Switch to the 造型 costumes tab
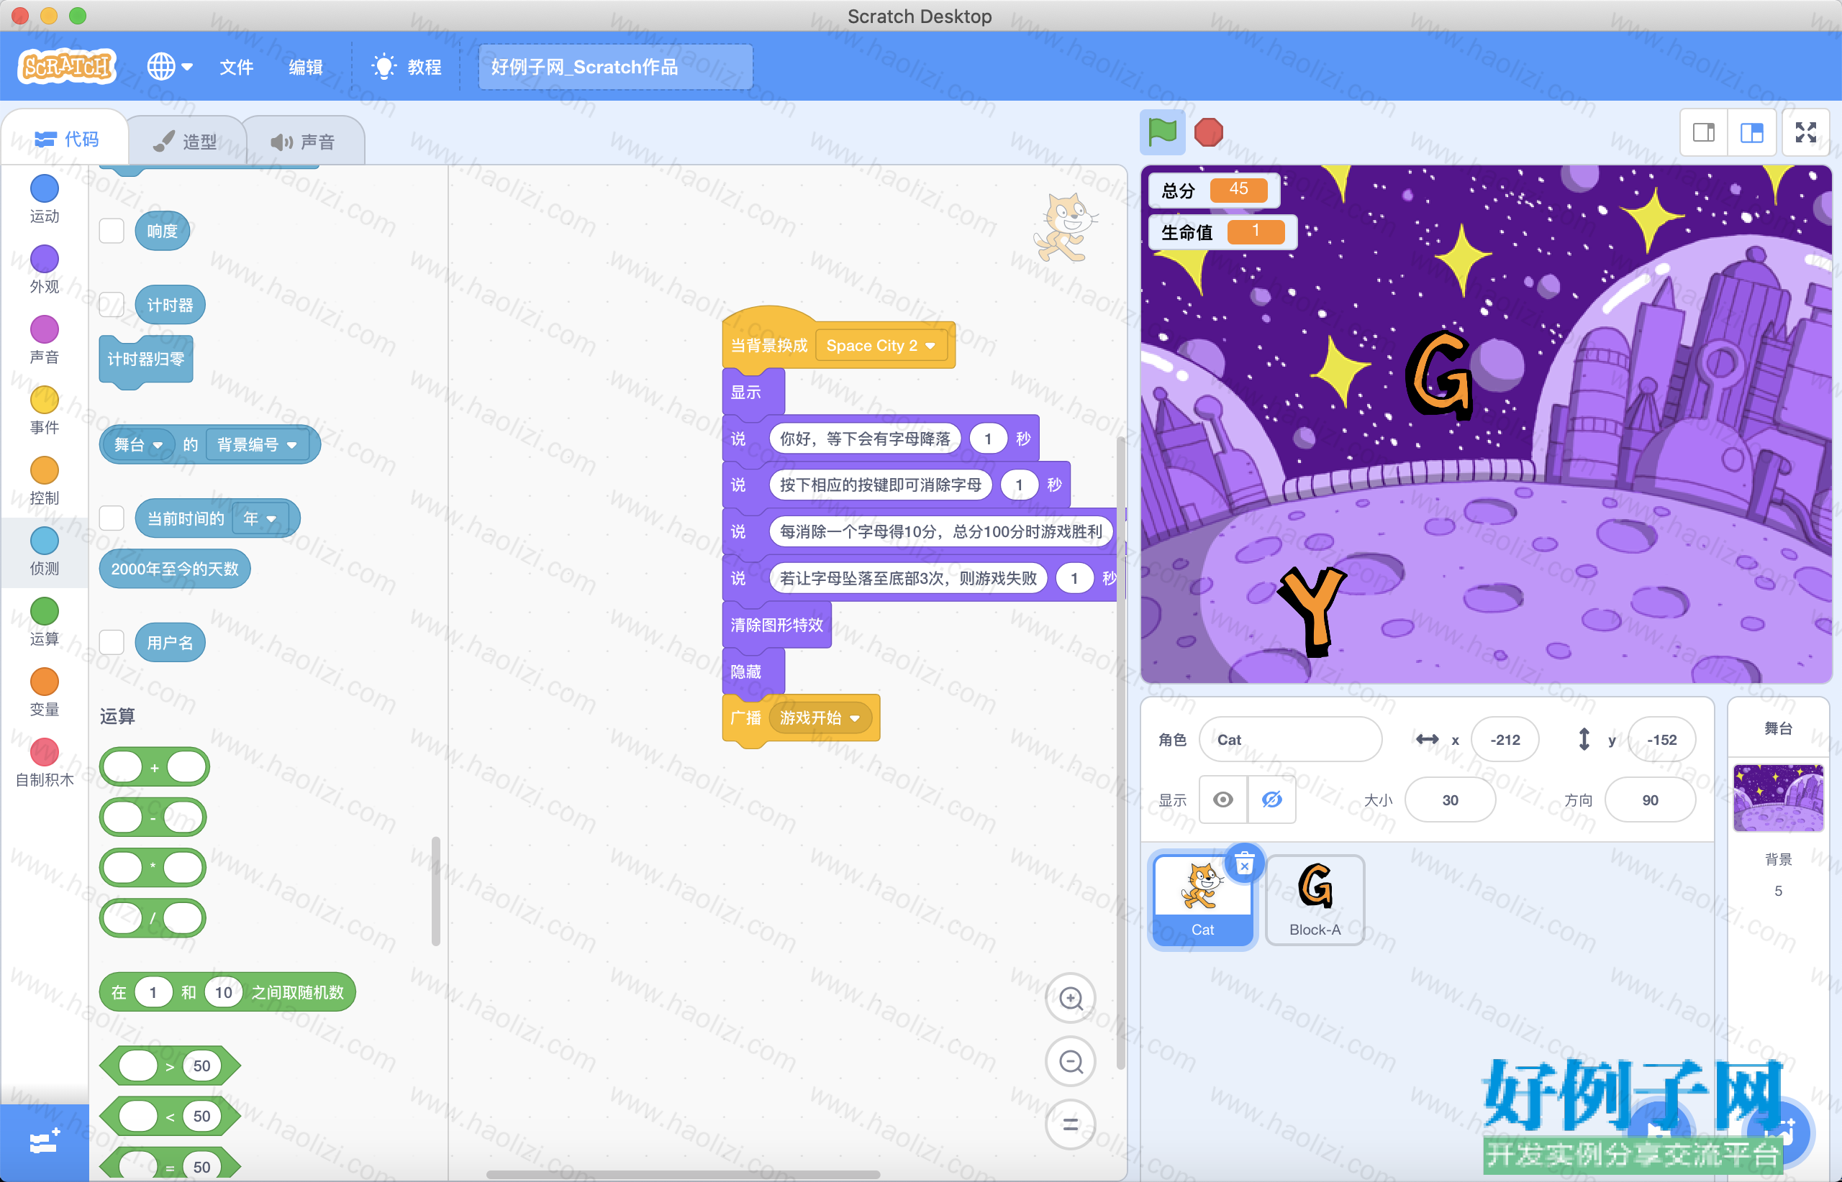The height and width of the screenshot is (1182, 1842). tap(185, 141)
